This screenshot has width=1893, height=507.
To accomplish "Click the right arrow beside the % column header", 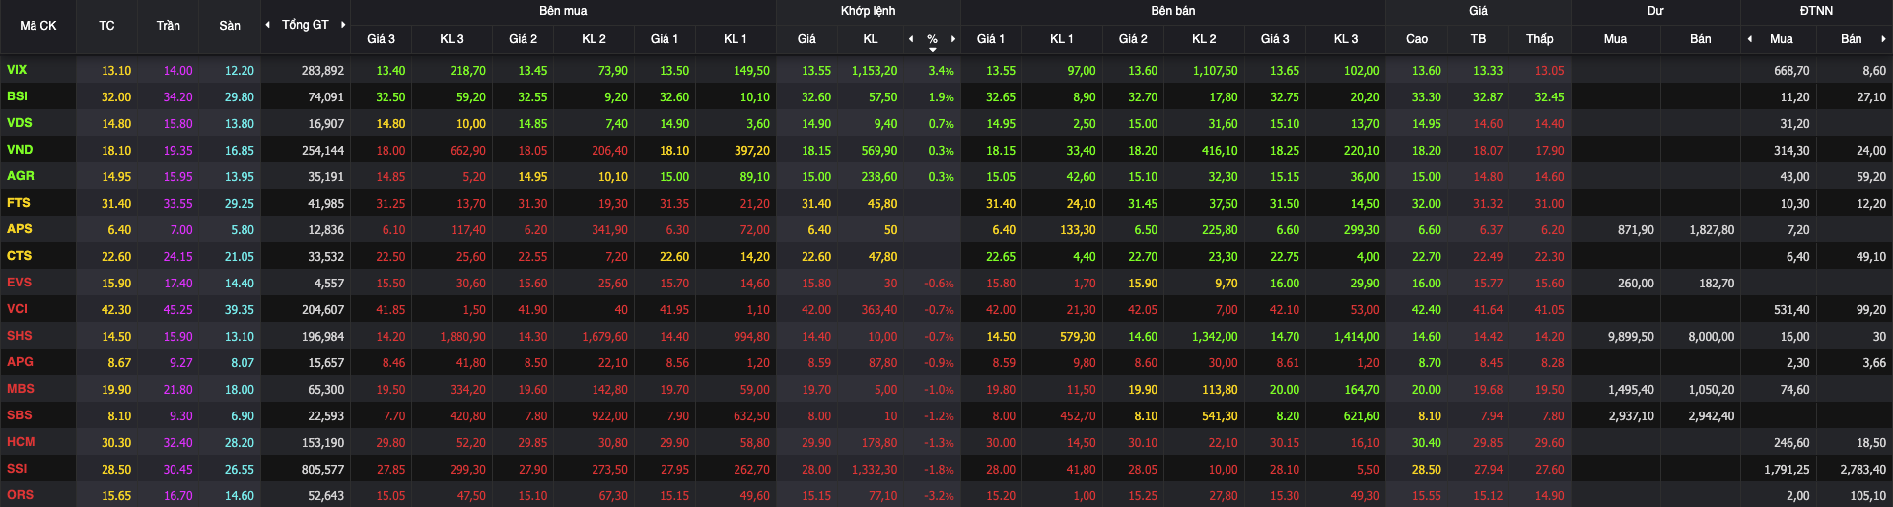I will 953,39.
